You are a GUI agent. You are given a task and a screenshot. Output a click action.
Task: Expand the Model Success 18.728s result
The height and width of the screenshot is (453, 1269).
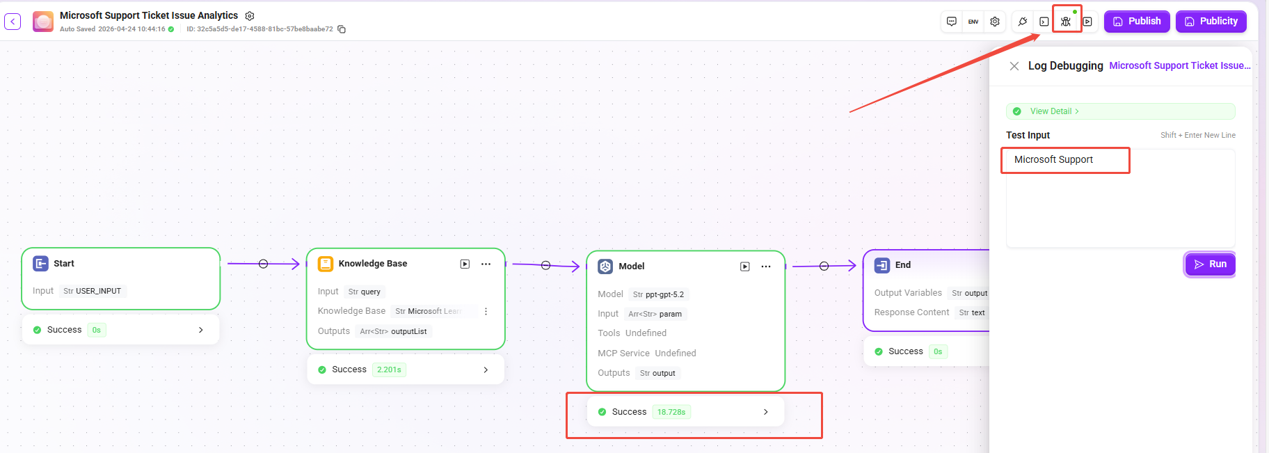[686, 412]
